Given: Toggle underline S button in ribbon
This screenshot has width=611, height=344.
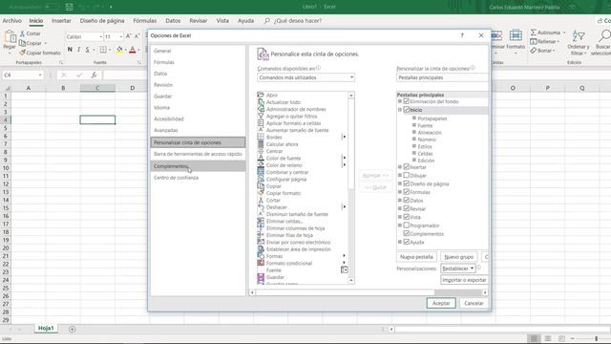Looking at the screenshot, I should coord(87,50).
